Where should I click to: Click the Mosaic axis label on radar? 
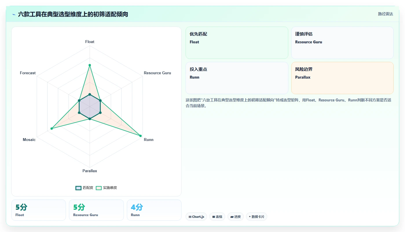tap(29, 140)
